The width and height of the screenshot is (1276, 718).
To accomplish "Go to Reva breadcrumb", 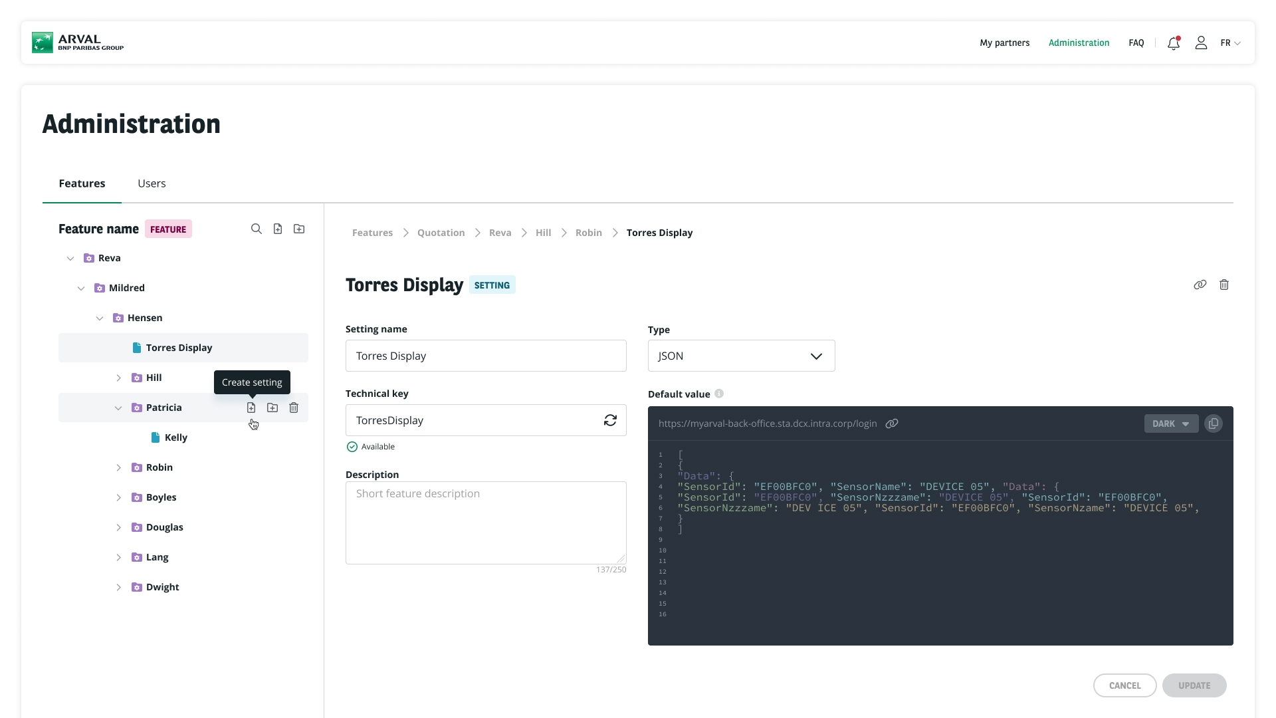I will (500, 233).
